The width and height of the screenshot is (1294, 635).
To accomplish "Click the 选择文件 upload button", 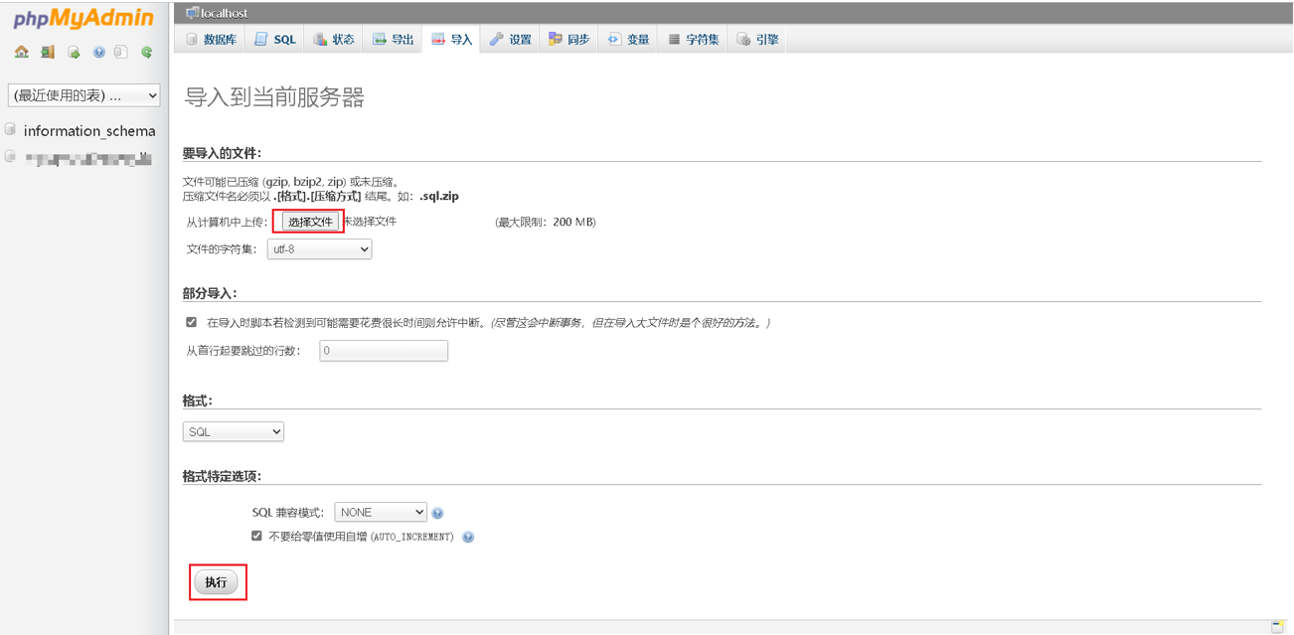I will 308,221.
